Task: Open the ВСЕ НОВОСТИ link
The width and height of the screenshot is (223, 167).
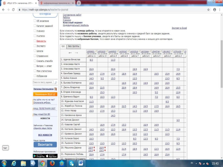Action: 45,135
